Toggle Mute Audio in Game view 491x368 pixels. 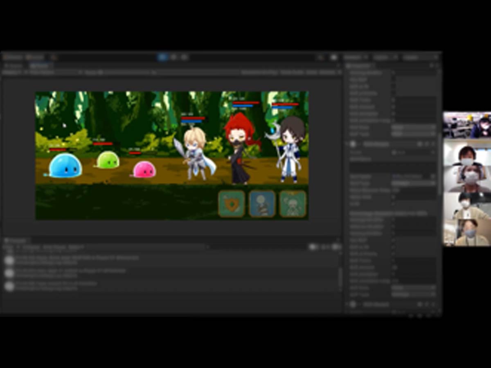click(292, 72)
